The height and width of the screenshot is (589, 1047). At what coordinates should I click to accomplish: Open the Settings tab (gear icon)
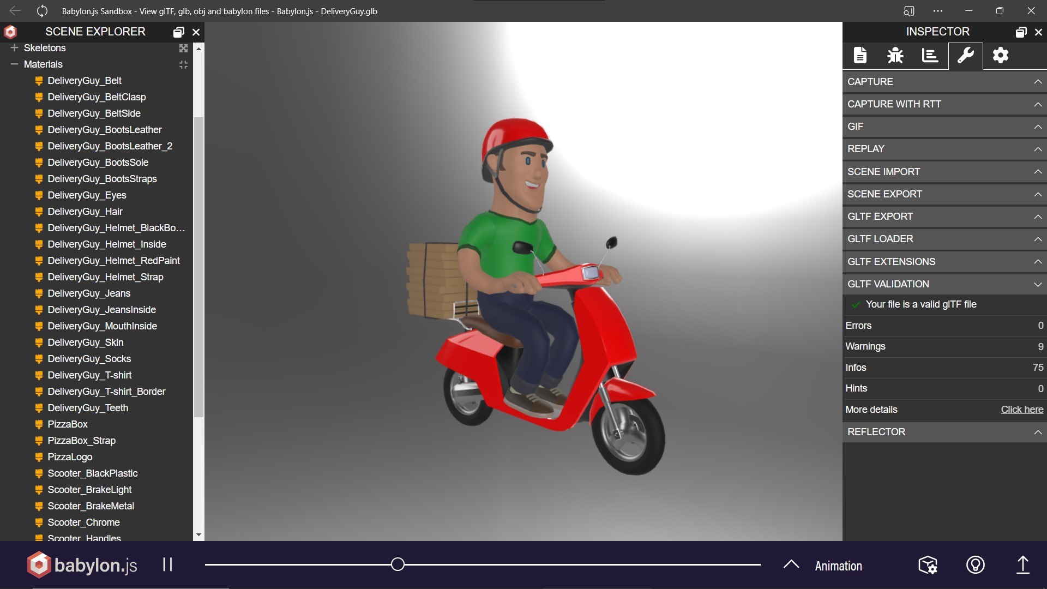(1000, 55)
